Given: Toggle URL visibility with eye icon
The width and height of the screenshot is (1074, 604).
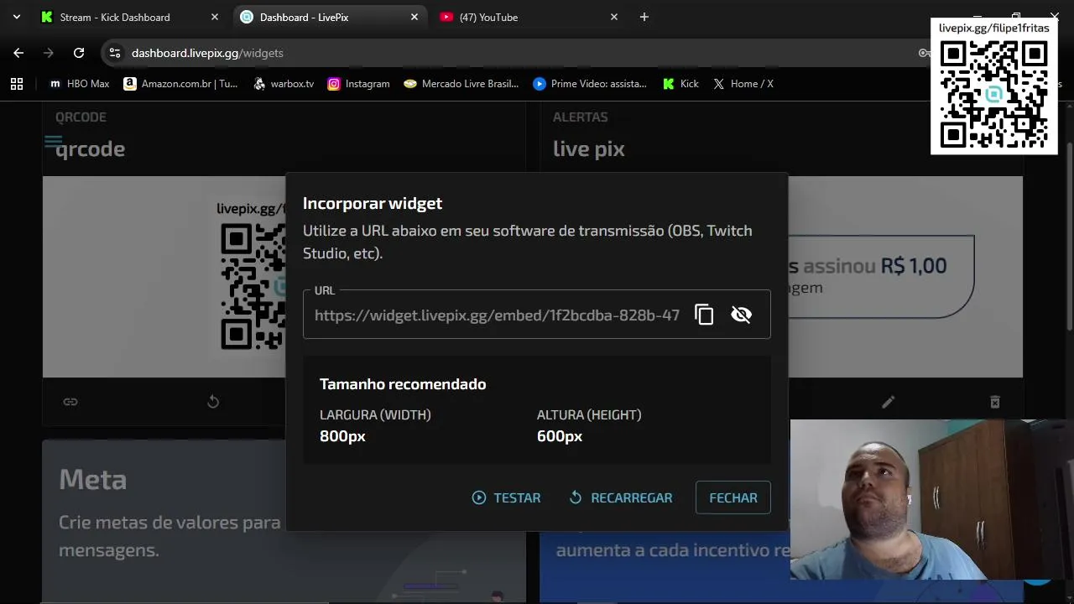Looking at the screenshot, I should coord(741,315).
